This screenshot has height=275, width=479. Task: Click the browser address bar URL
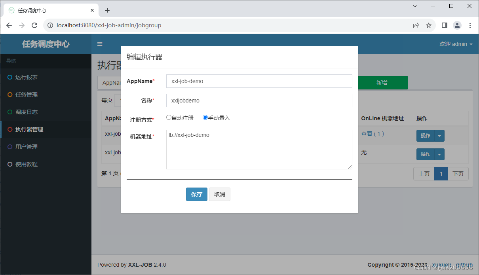pos(109,25)
